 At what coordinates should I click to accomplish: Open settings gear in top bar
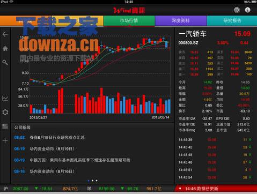click(x=237, y=10)
